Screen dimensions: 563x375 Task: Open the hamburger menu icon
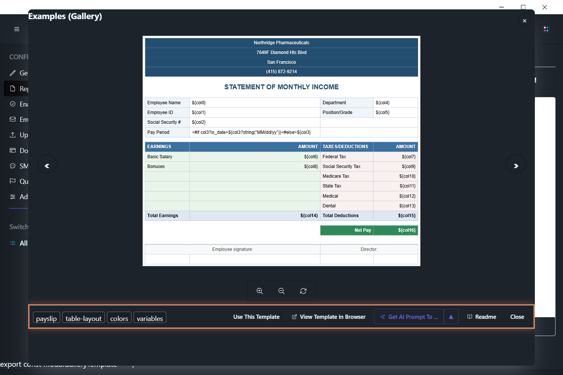(x=17, y=29)
